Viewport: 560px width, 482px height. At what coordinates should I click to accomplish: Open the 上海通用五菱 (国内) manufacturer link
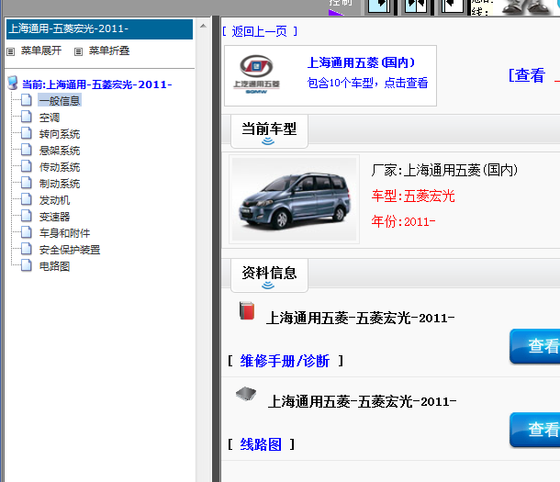tap(361, 62)
